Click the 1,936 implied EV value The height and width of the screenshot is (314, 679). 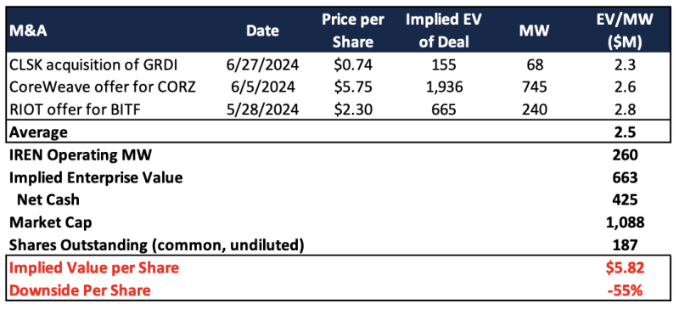[443, 87]
